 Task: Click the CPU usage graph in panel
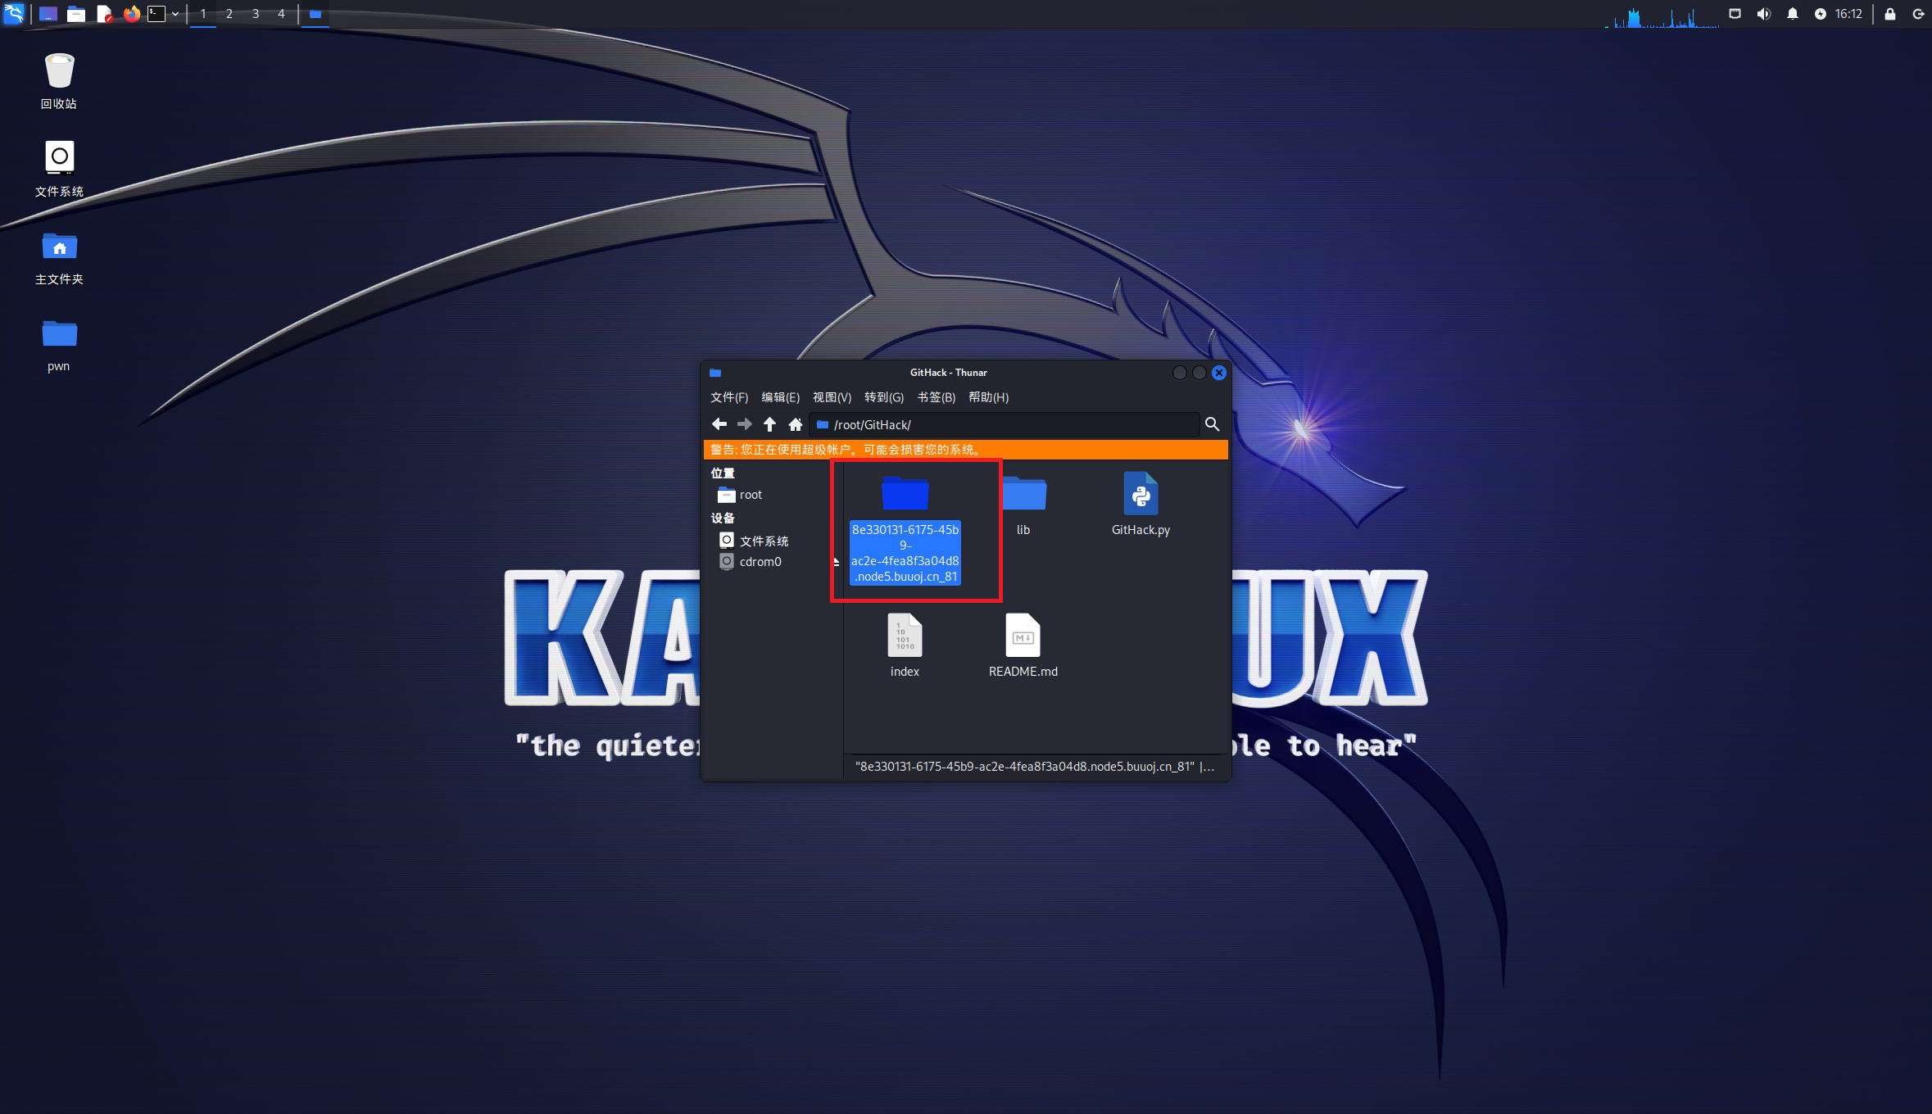point(1662,16)
